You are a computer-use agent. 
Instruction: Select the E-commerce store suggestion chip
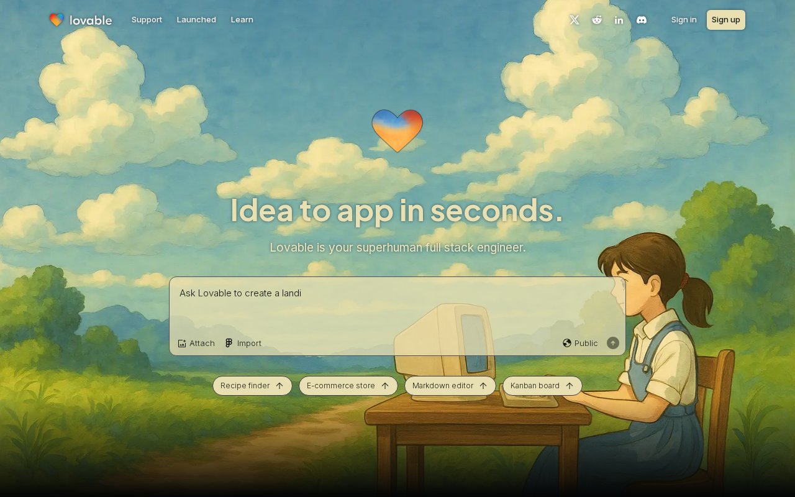click(x=348, y=386)
